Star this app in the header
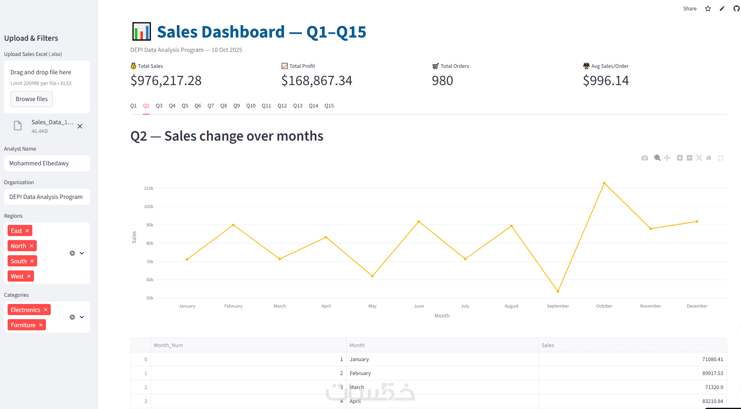The width and height of the screenshot is (741, 409). 708,8
